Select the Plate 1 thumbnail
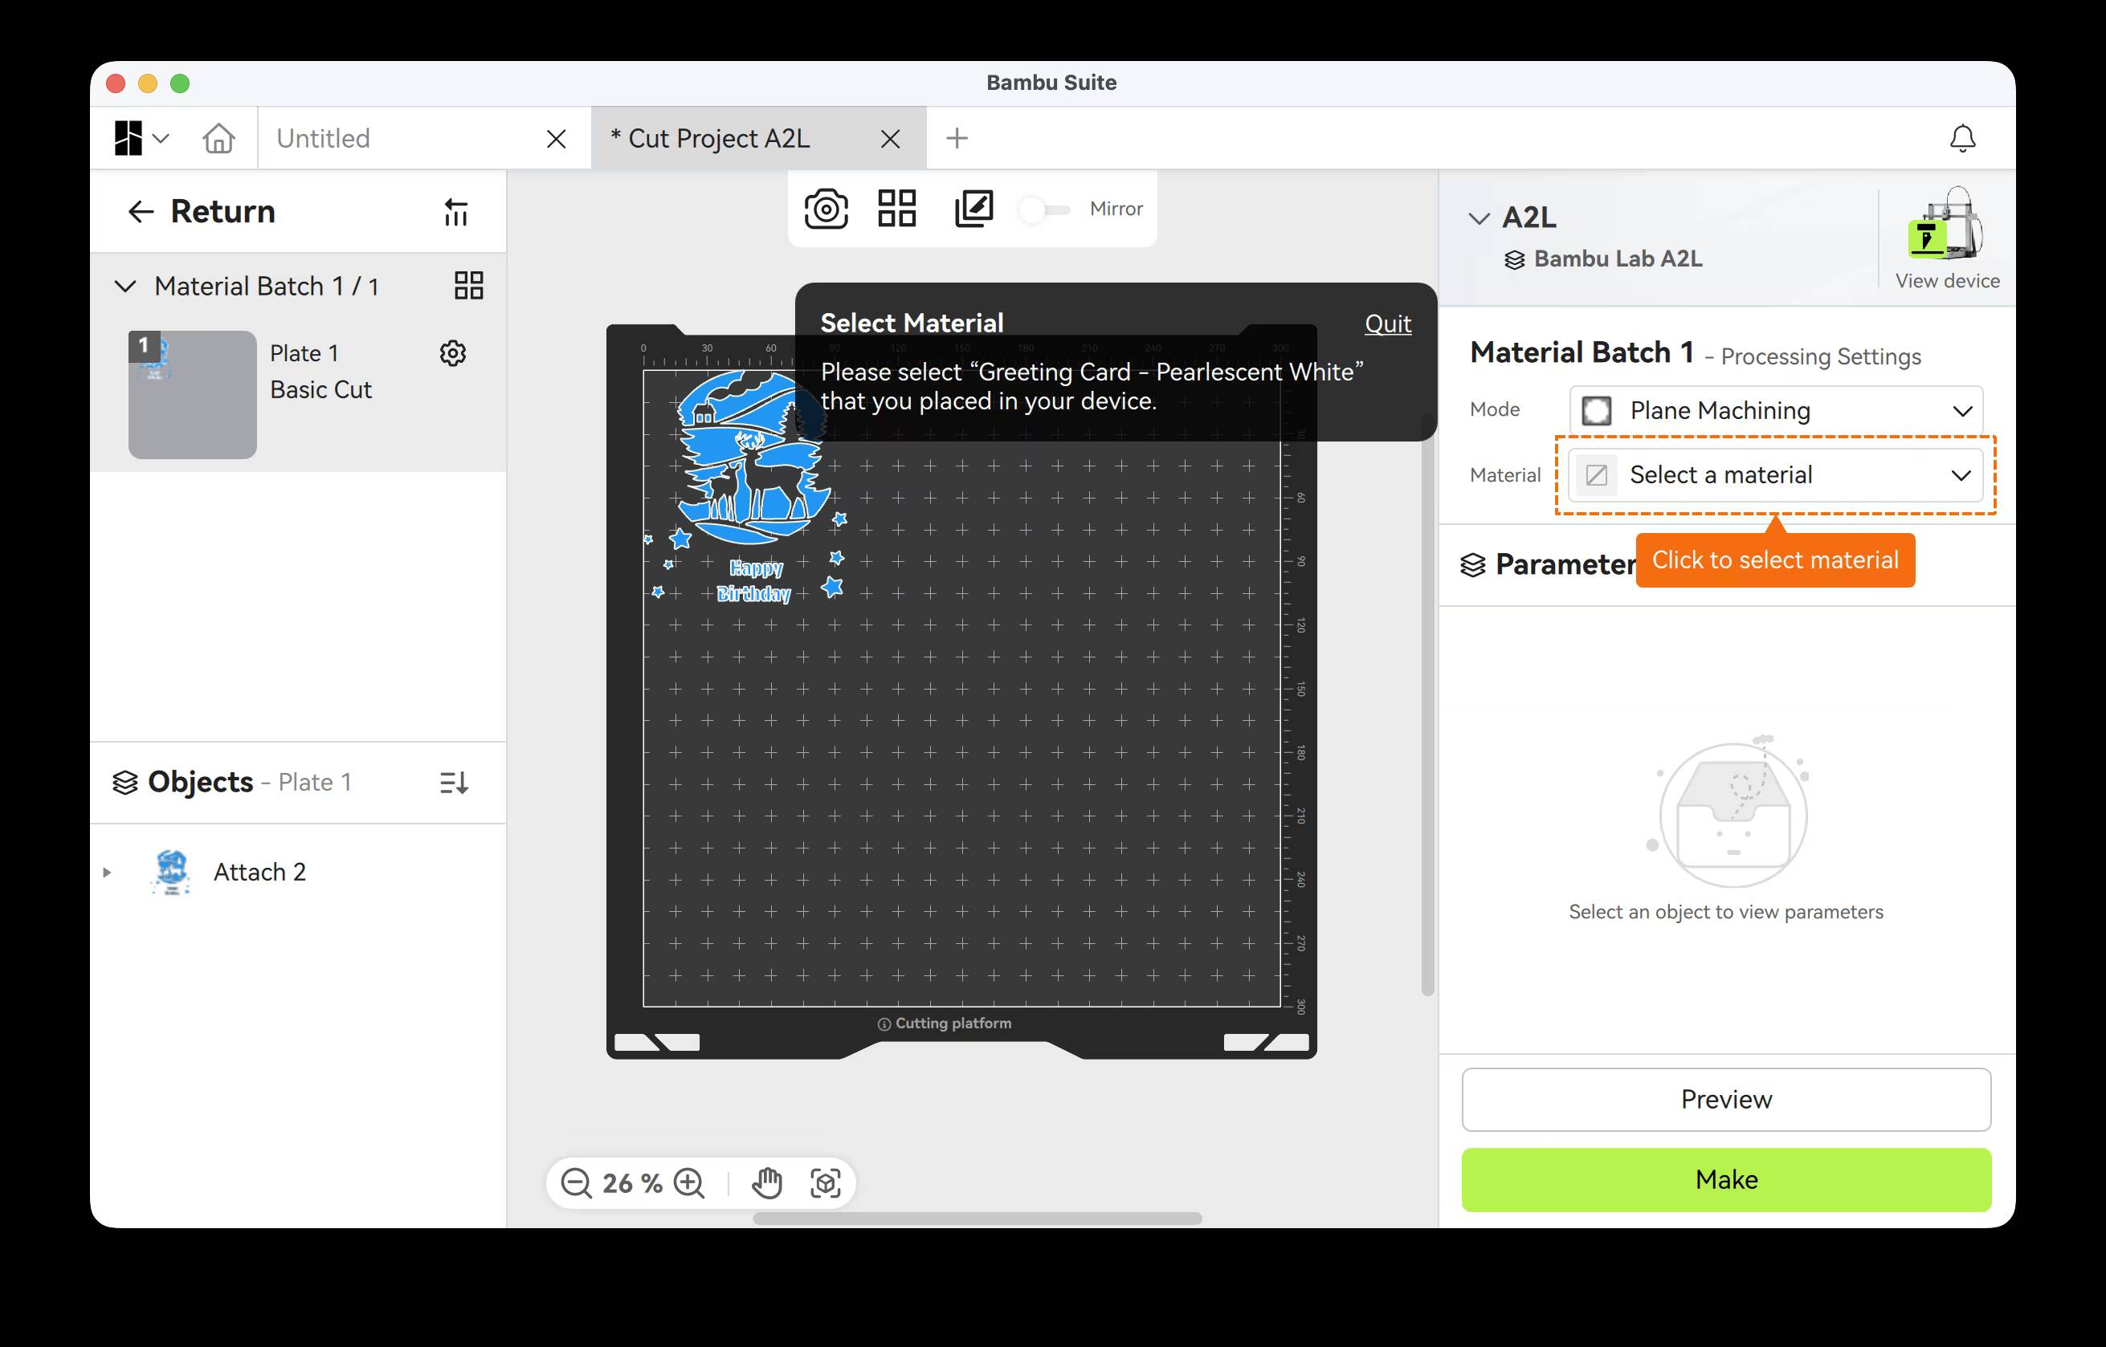 click(193, 394)
